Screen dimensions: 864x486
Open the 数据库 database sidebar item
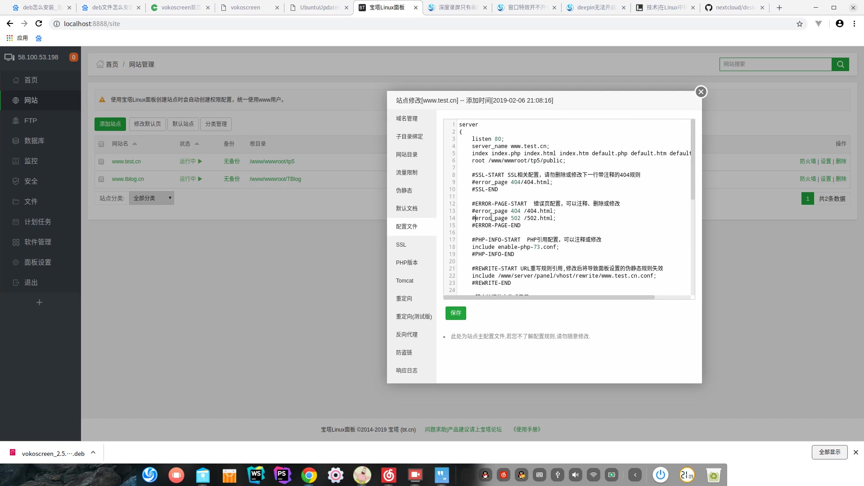tap(34, 141)
